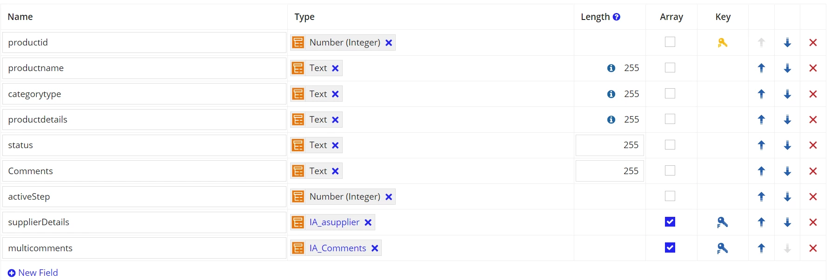Add a New Field

(33, 273)
